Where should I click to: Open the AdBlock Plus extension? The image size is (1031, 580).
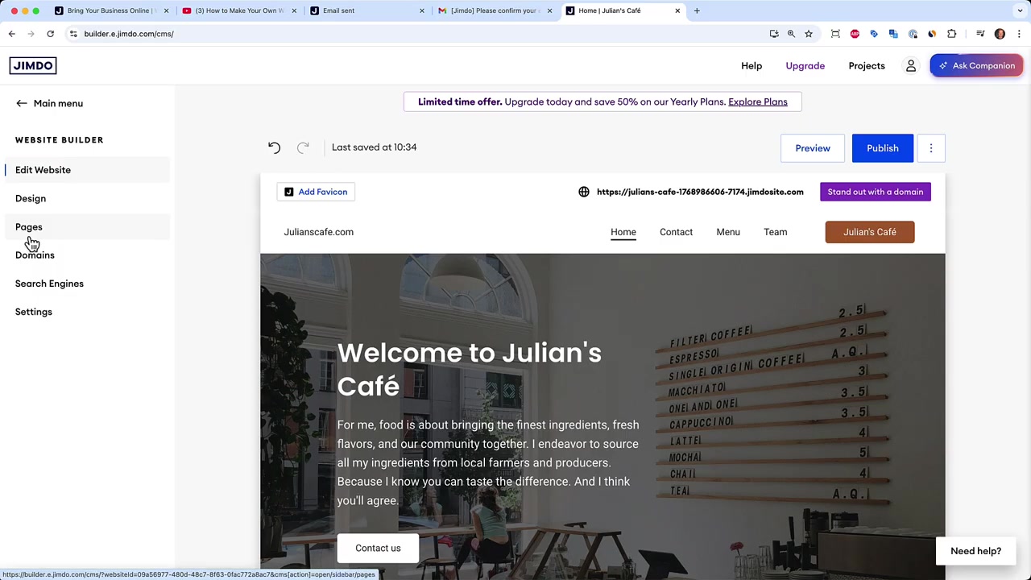(855, 34)
